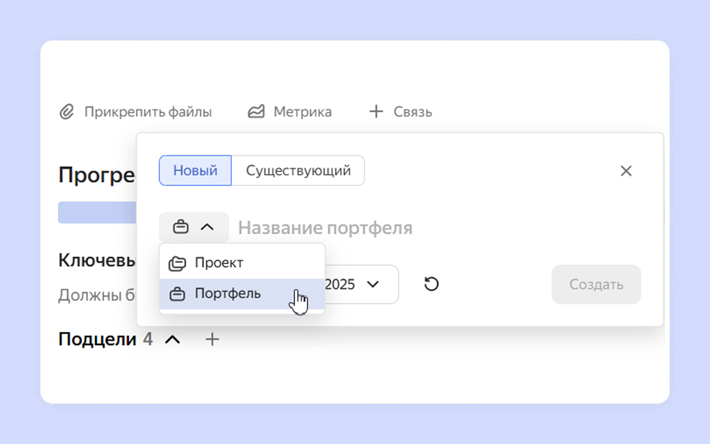Click the Метрика text link
The width and height of the screenshot is (710, 444).
coord(302,112)
